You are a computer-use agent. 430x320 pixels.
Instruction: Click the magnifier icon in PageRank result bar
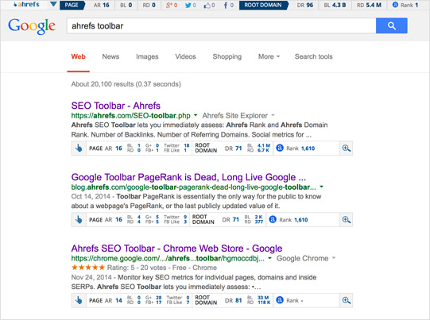(x=346, y=220)
